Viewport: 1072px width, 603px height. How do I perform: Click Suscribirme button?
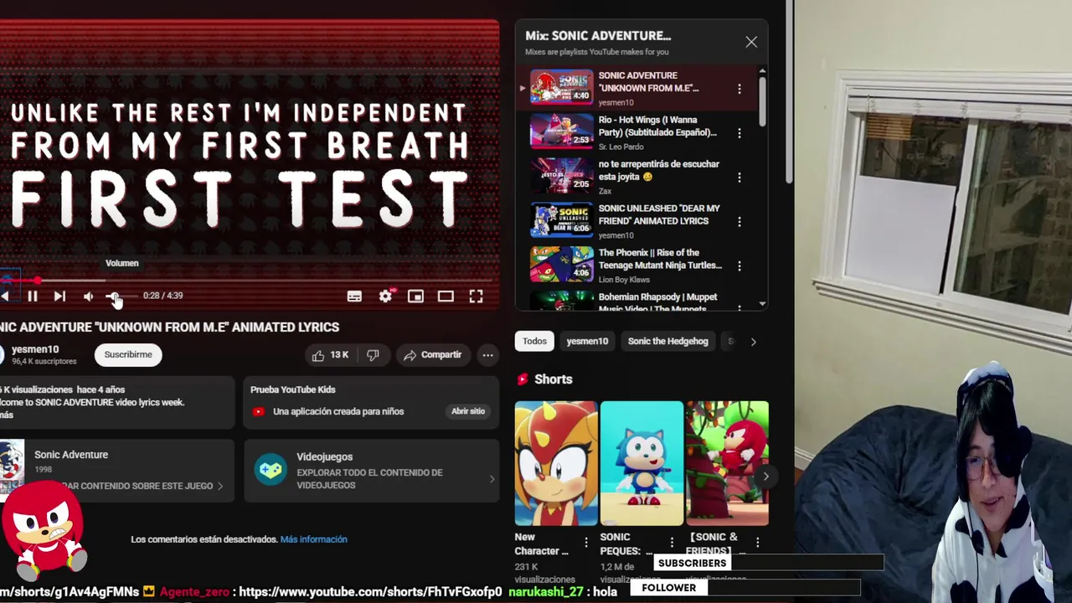tap(128, 354)
